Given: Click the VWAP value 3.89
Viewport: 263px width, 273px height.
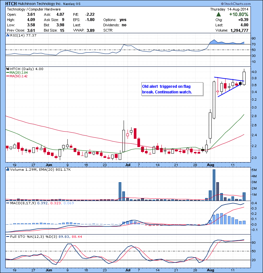Looking at the screenshot, I should click(90, 31).
